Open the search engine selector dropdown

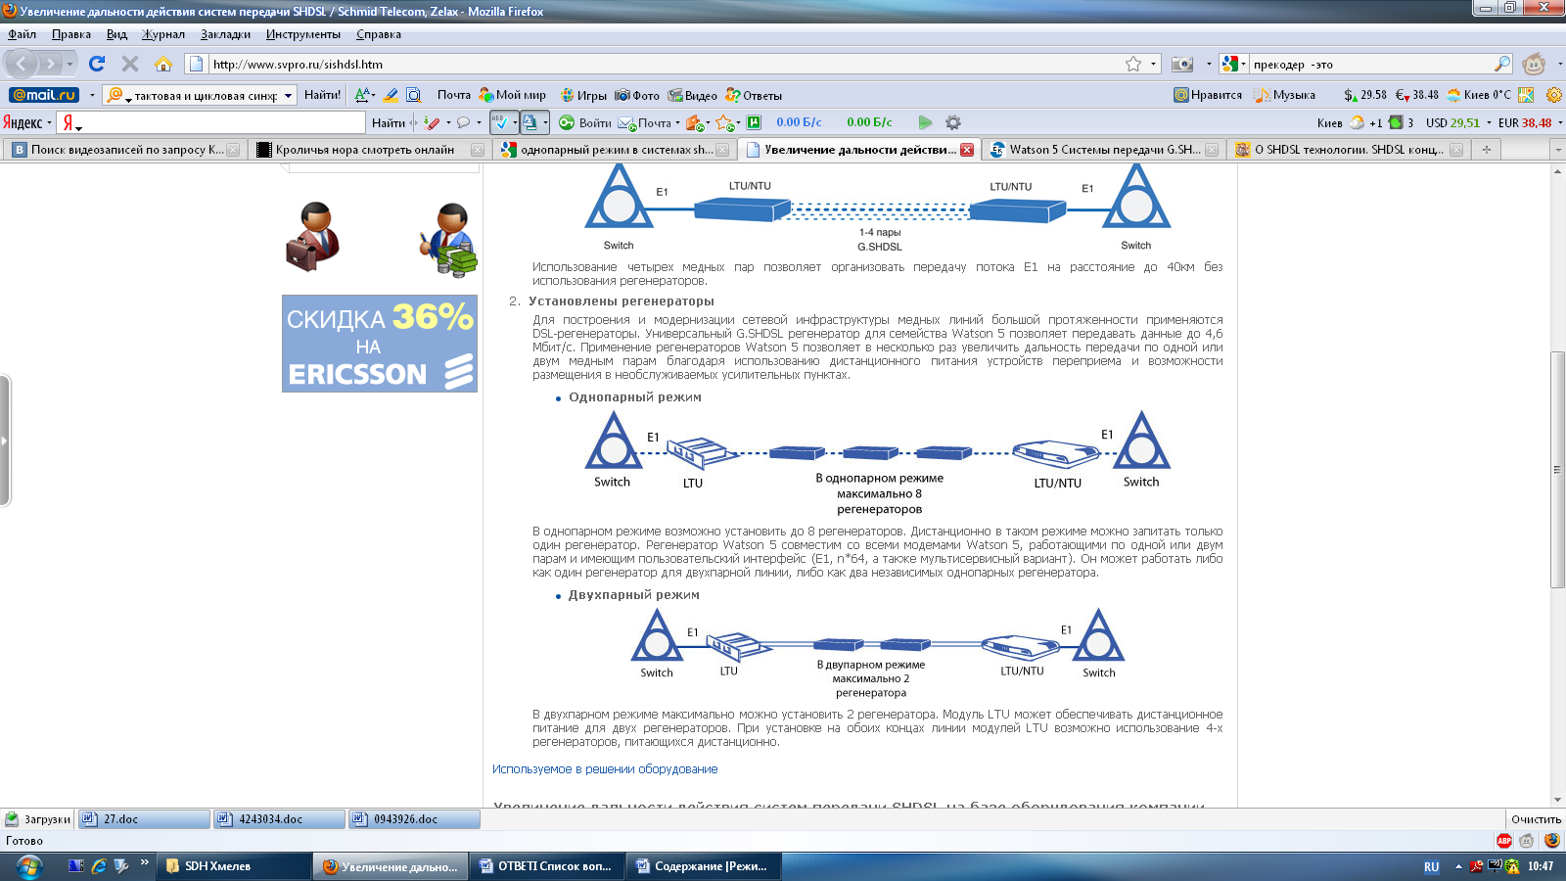pyautogui.click(x=1233, y=64)
